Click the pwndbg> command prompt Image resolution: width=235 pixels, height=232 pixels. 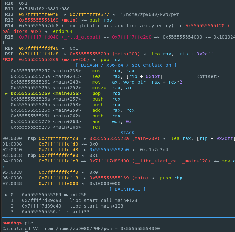12,223
